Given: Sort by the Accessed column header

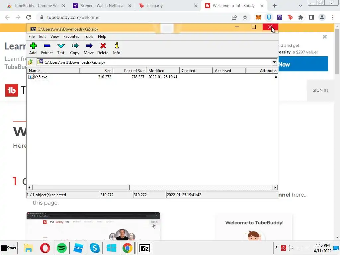Looking at the screenshot, I should [x=229, y=70].
